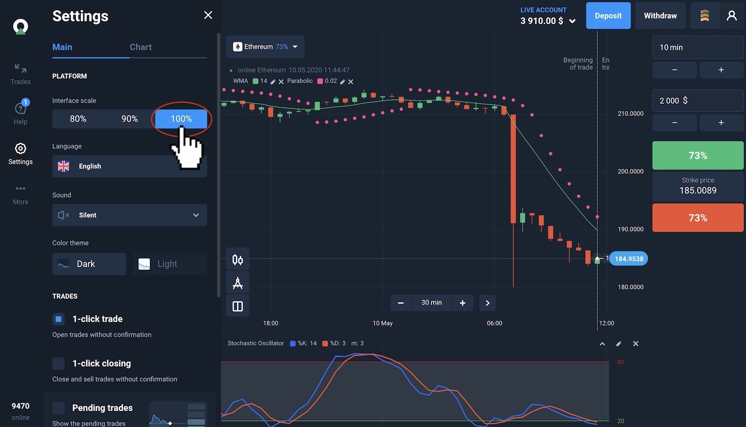Open Help in the left sidebar
This screenshot has width=746, height=427.
[x=21, y=113]
